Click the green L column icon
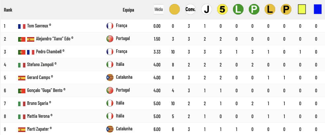 point(238,10)
